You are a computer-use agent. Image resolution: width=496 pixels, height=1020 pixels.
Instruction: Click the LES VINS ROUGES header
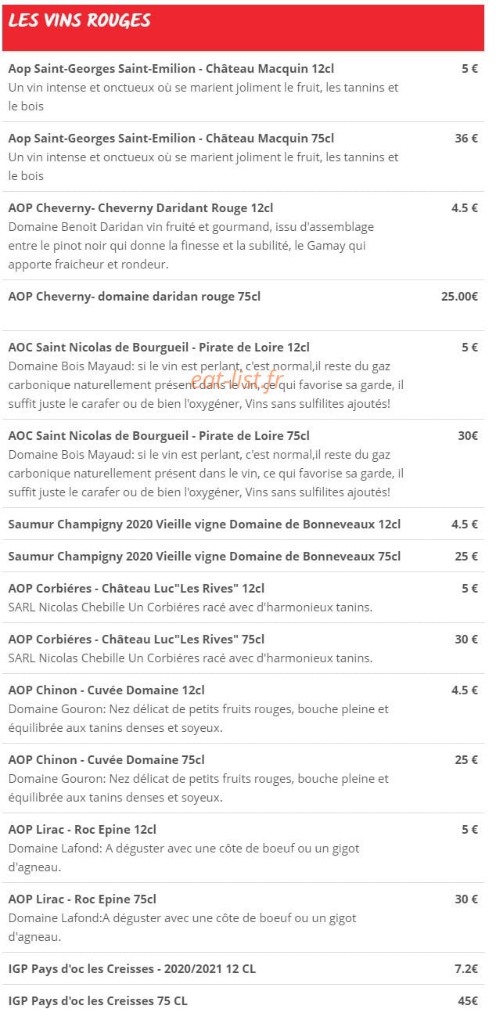click(79, 20)
